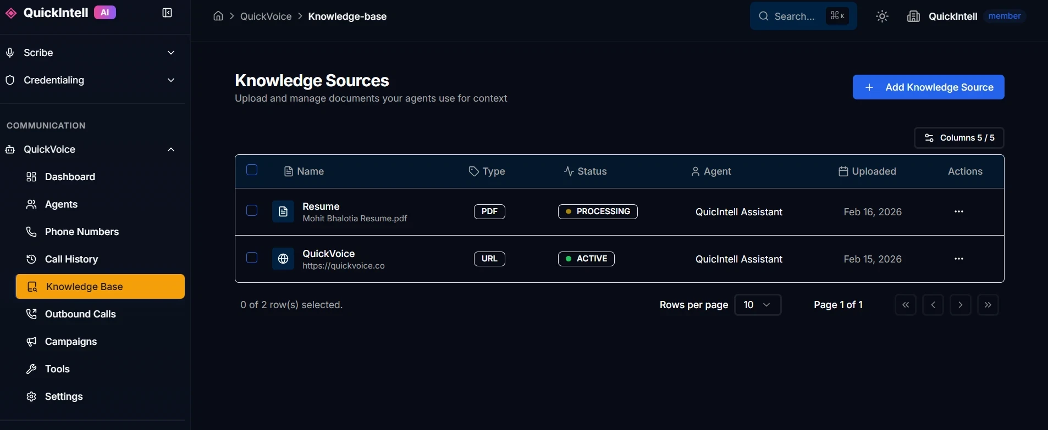Screen dimensions: 1048x430
Task: Check the Resume row checkbox
Action: pyautogui.click(x=252, y=210)
